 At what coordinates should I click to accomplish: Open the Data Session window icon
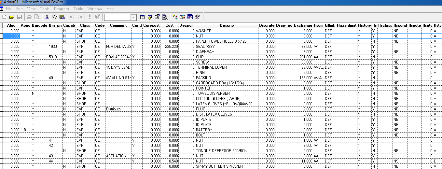(x=150, y=17)
